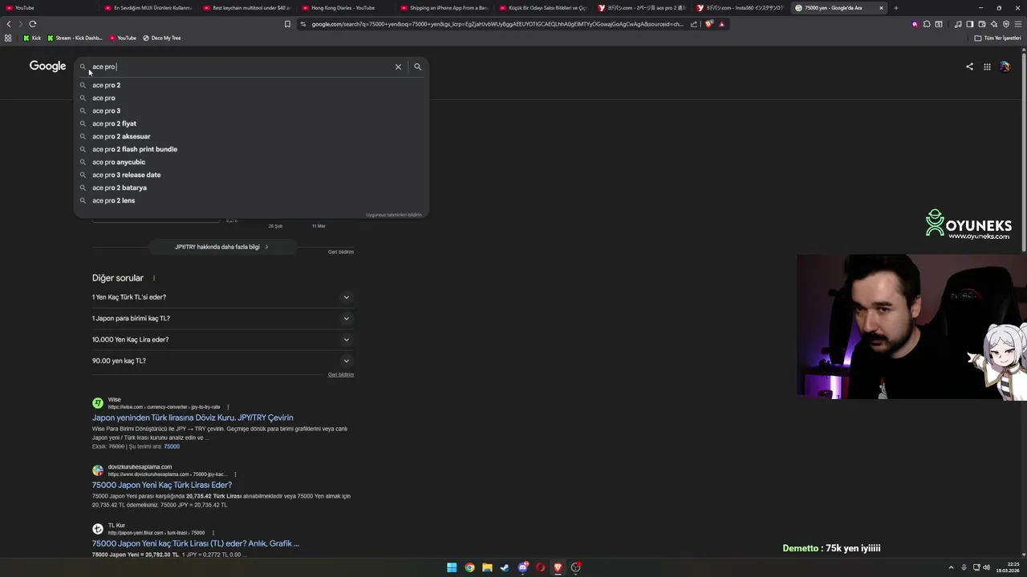The image size is (1027, 577).
Task: Select suggestion 'ace pro 3'
Action: (x=251, y=111)
